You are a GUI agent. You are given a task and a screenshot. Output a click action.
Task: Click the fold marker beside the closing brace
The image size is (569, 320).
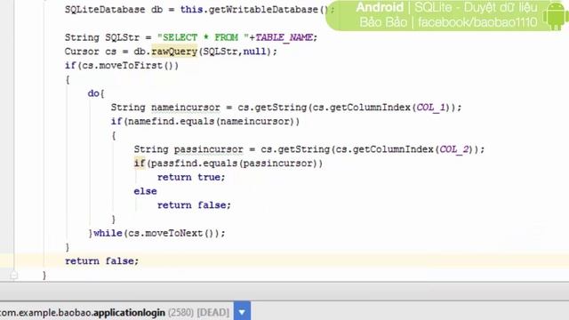point(14,276)
